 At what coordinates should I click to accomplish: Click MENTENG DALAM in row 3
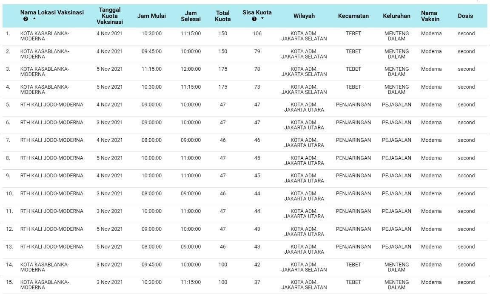click(x=396, y=72)
